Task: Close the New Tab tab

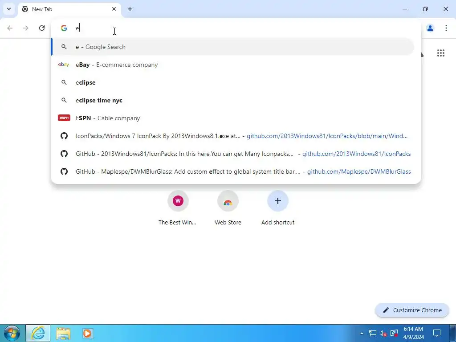Action: pyautogui.click(x=114, y=9)
